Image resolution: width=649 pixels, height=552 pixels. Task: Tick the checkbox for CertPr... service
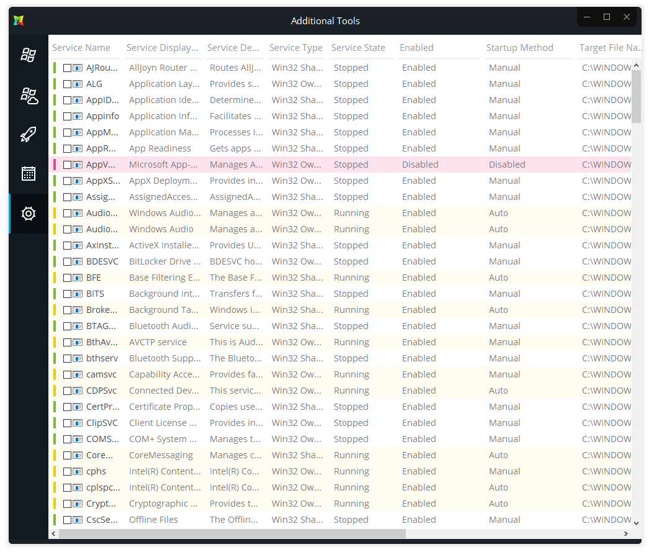[67, 407]
